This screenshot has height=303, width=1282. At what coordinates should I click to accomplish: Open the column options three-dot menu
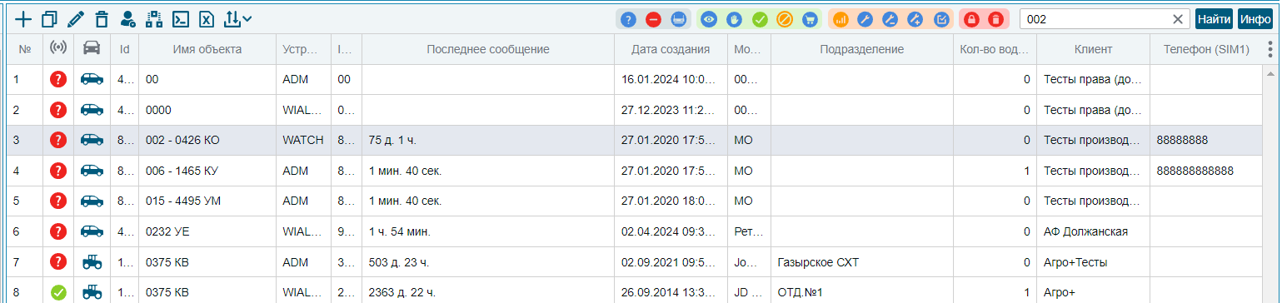(1270, 49)
